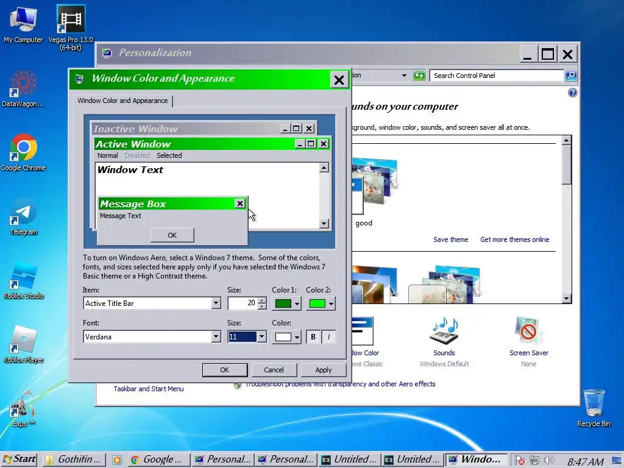Image resolution: width=624 pixels, height=468 pixels.
Task: Open the DataWagon desktop shortcut
Action: click(x=23, y=89)
